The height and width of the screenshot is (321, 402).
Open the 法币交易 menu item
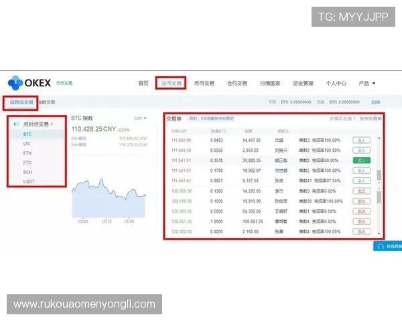point(171,83)
